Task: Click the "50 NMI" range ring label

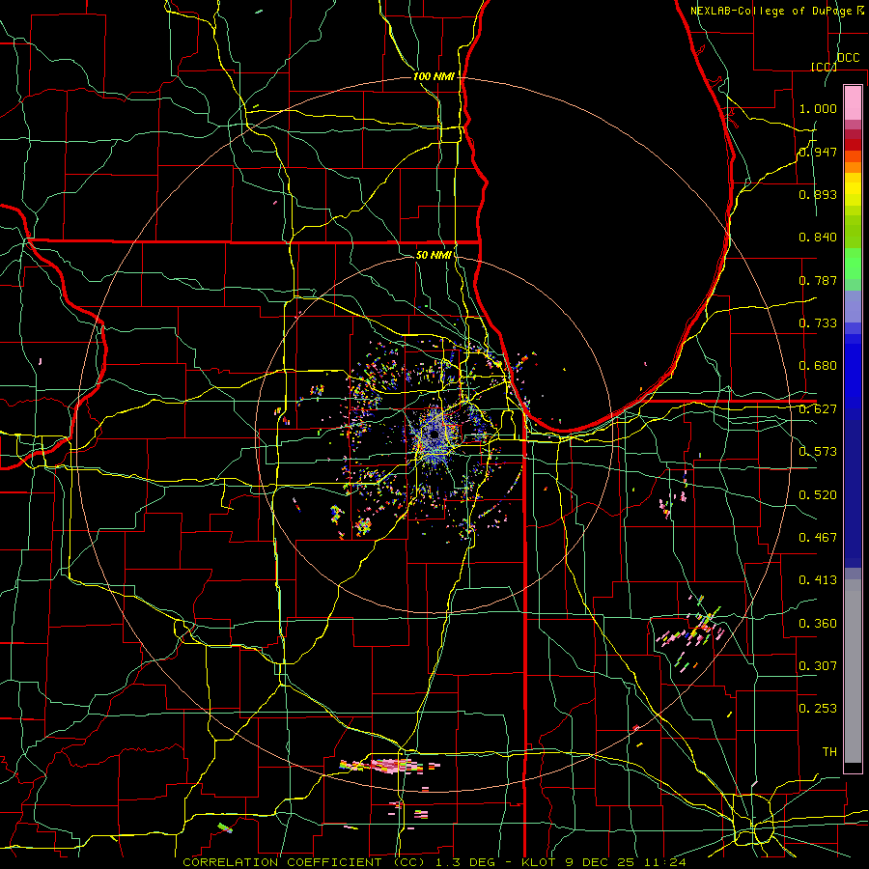Action: [x=433, y=255]
